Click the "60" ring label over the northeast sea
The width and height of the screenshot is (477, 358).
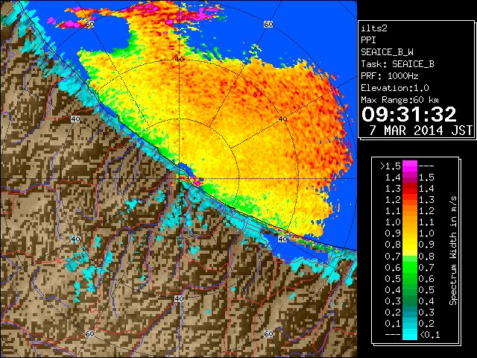(268, 24)
